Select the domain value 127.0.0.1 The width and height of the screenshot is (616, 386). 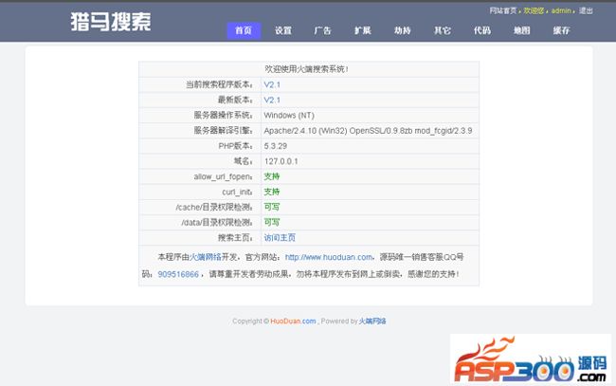tap(281, 161)
